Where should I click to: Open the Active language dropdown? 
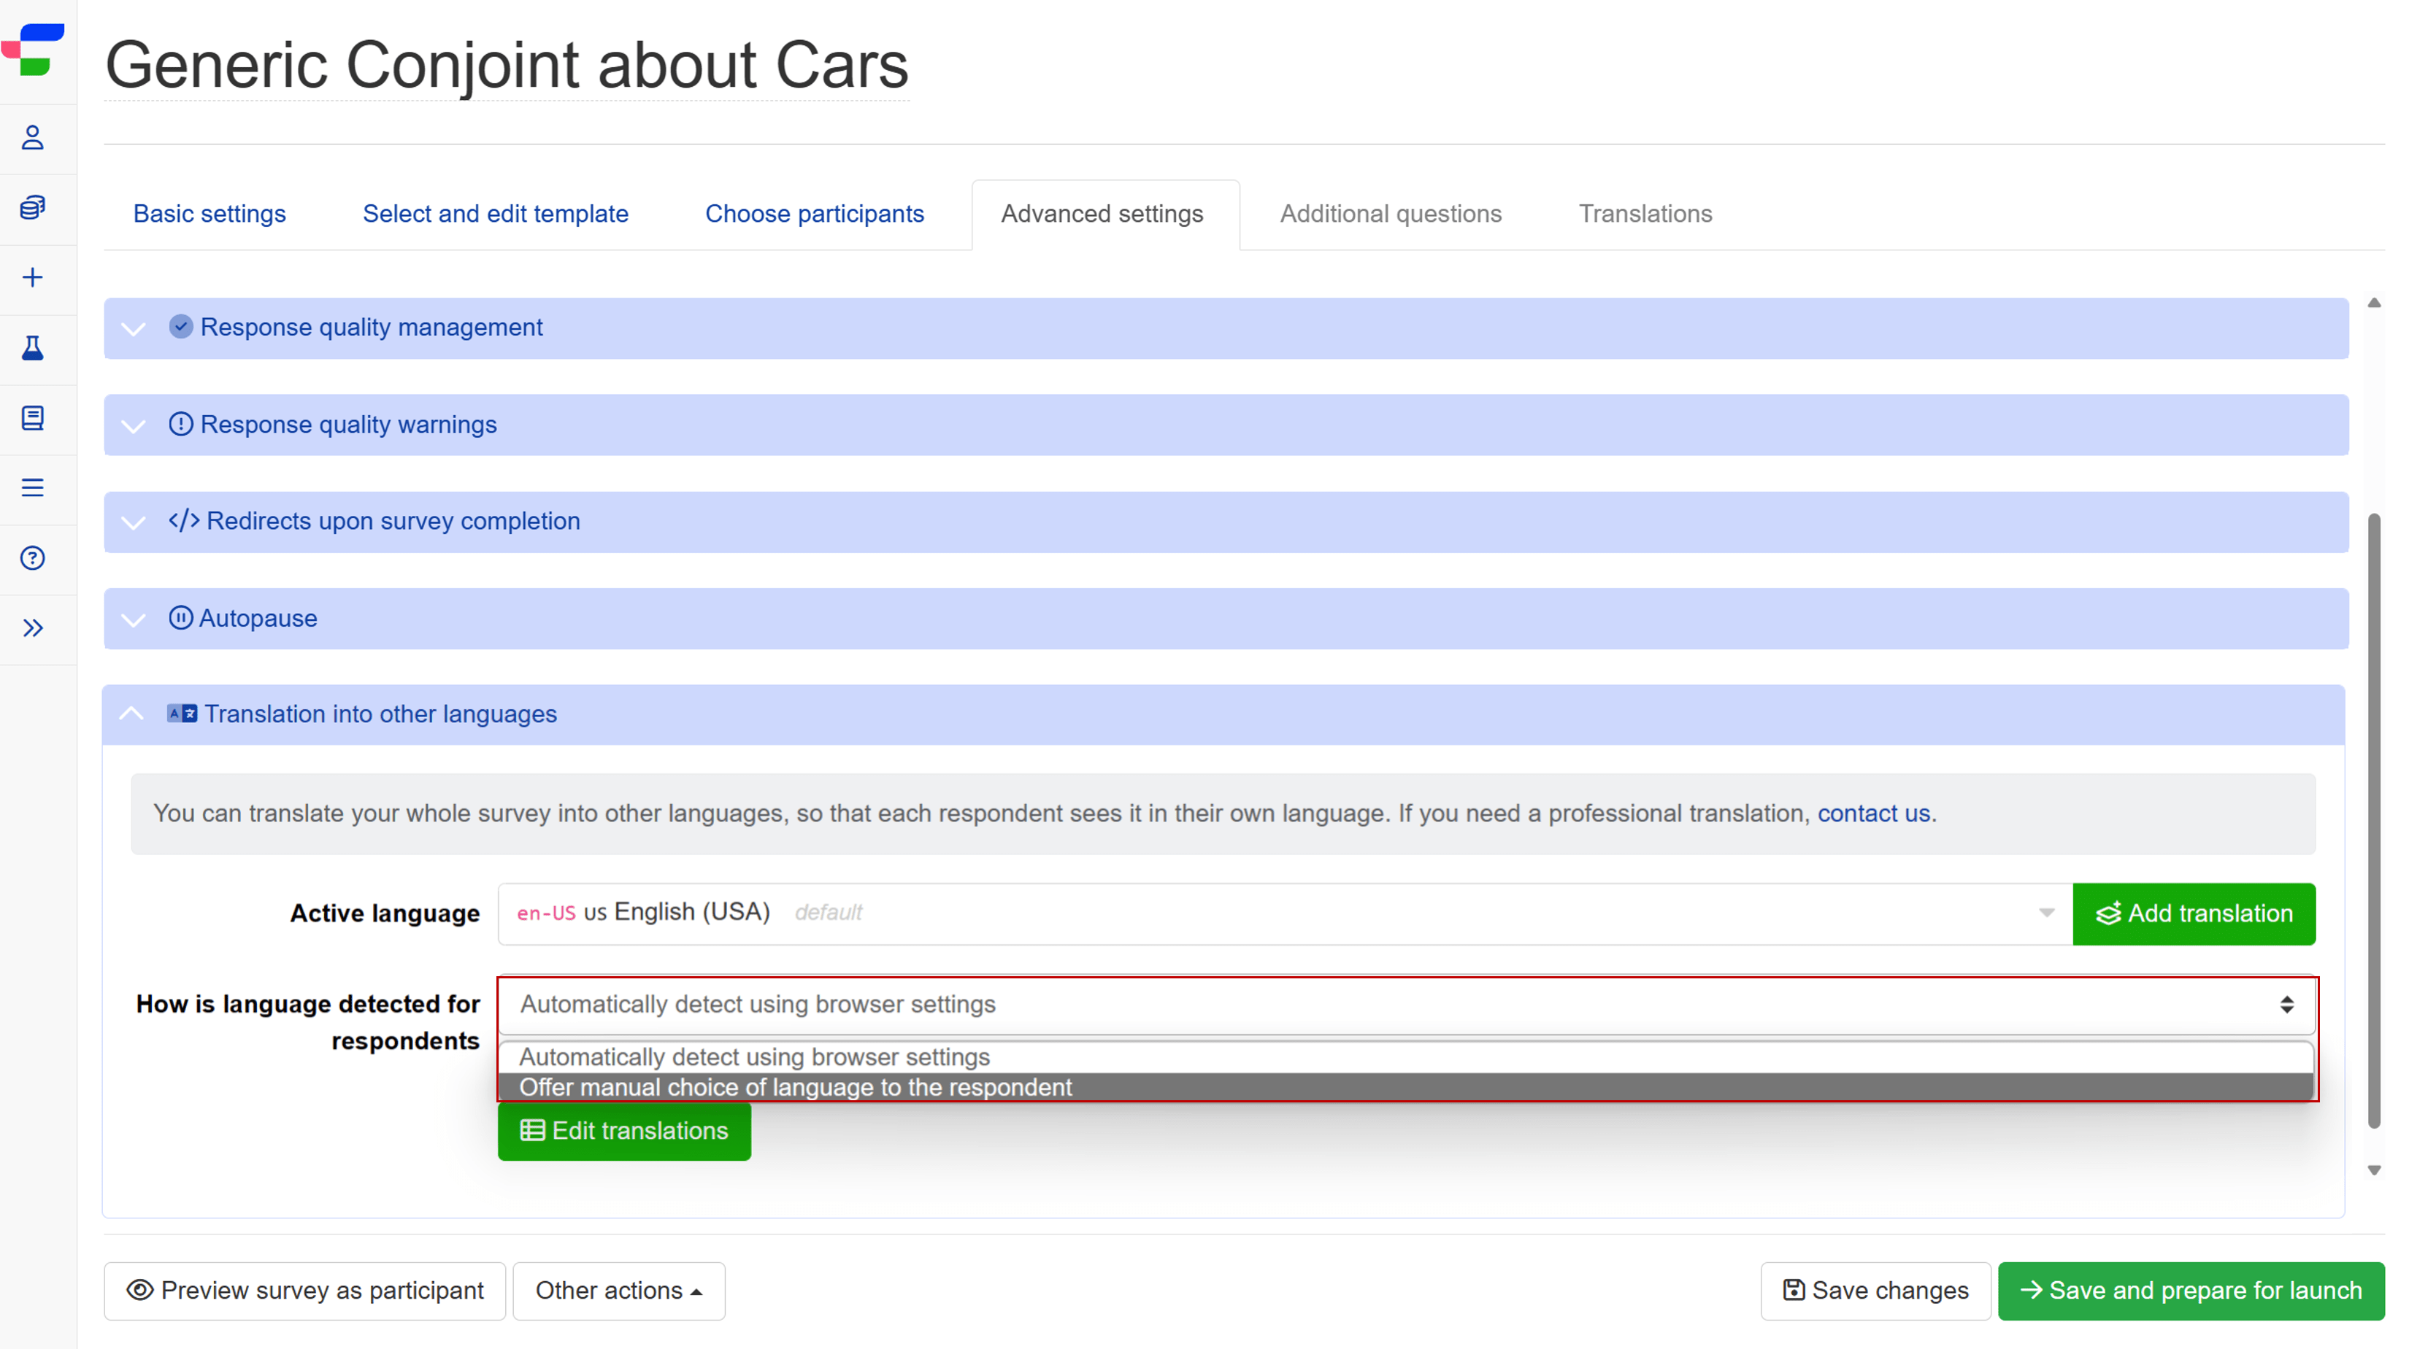point(1283,913)
